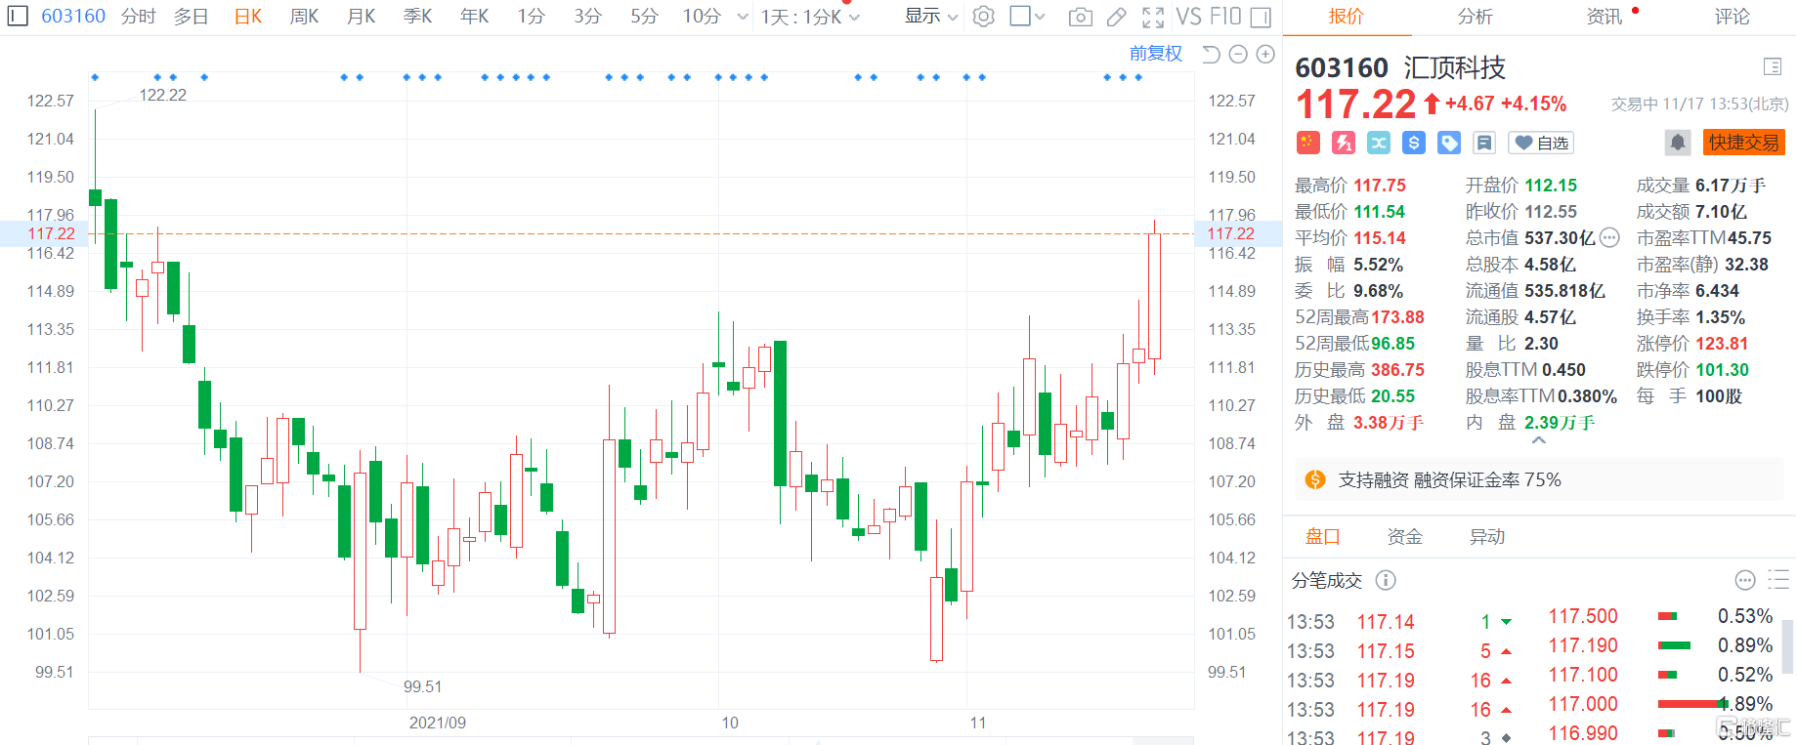Select 10分 ten-minute chart
Image resolution: width=1797 pixels, height=745 pixels.
[x=702, y=17]
